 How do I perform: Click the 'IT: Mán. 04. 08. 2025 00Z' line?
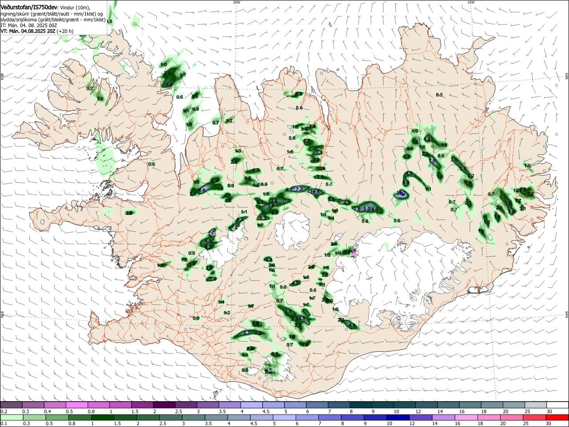pyautogui.click(x=29, y=25)
